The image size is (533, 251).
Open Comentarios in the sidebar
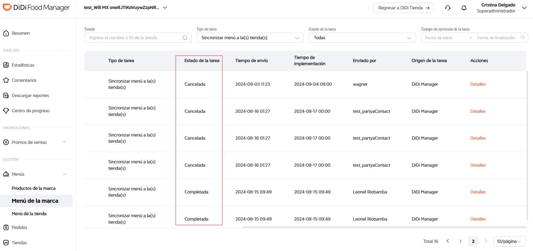[x=24, y=80]
